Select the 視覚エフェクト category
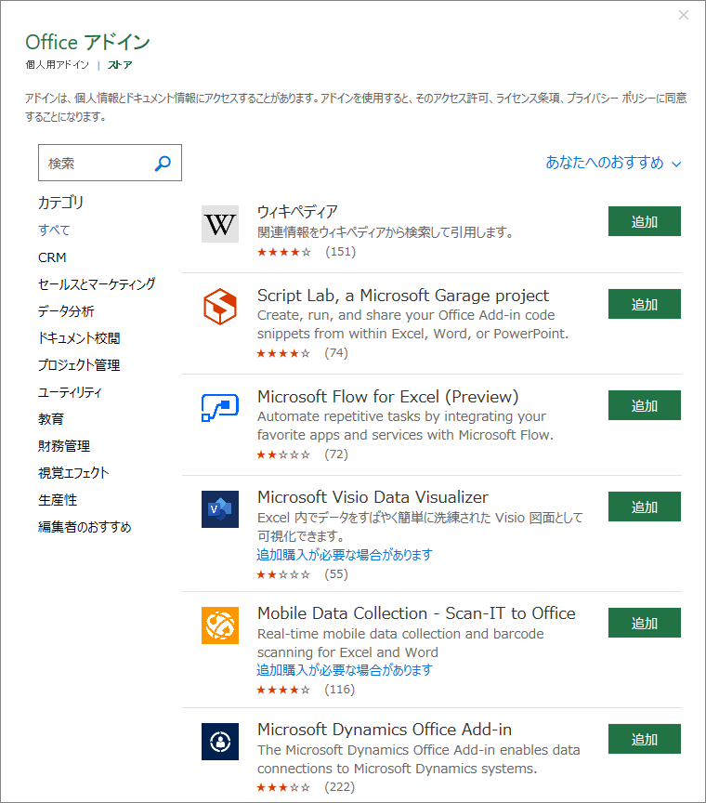The height and width of the screenshot is (803, 706). pyautogui.click(x=73, y=473)
